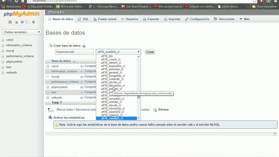Image resolution: width=279 pixels, height=157 pixels.
Task: Click test database icon in sidebar
Action: point(3,67)
